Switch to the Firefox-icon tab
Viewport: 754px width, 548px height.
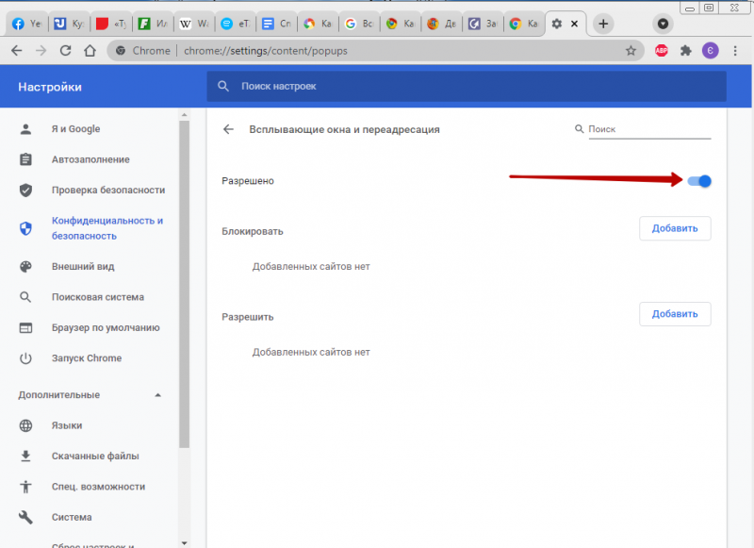[x=442, y=24]
